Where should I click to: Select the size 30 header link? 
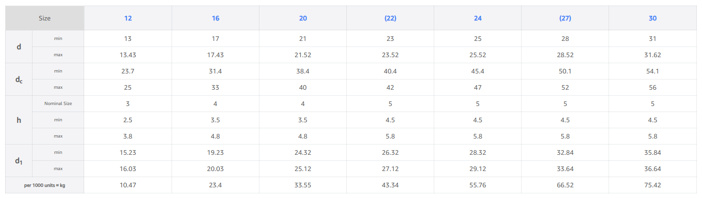coord(653,18)
